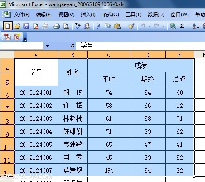Select cell with ID 2002124001
Screen dimensions: 205x182
coord(36,92)
